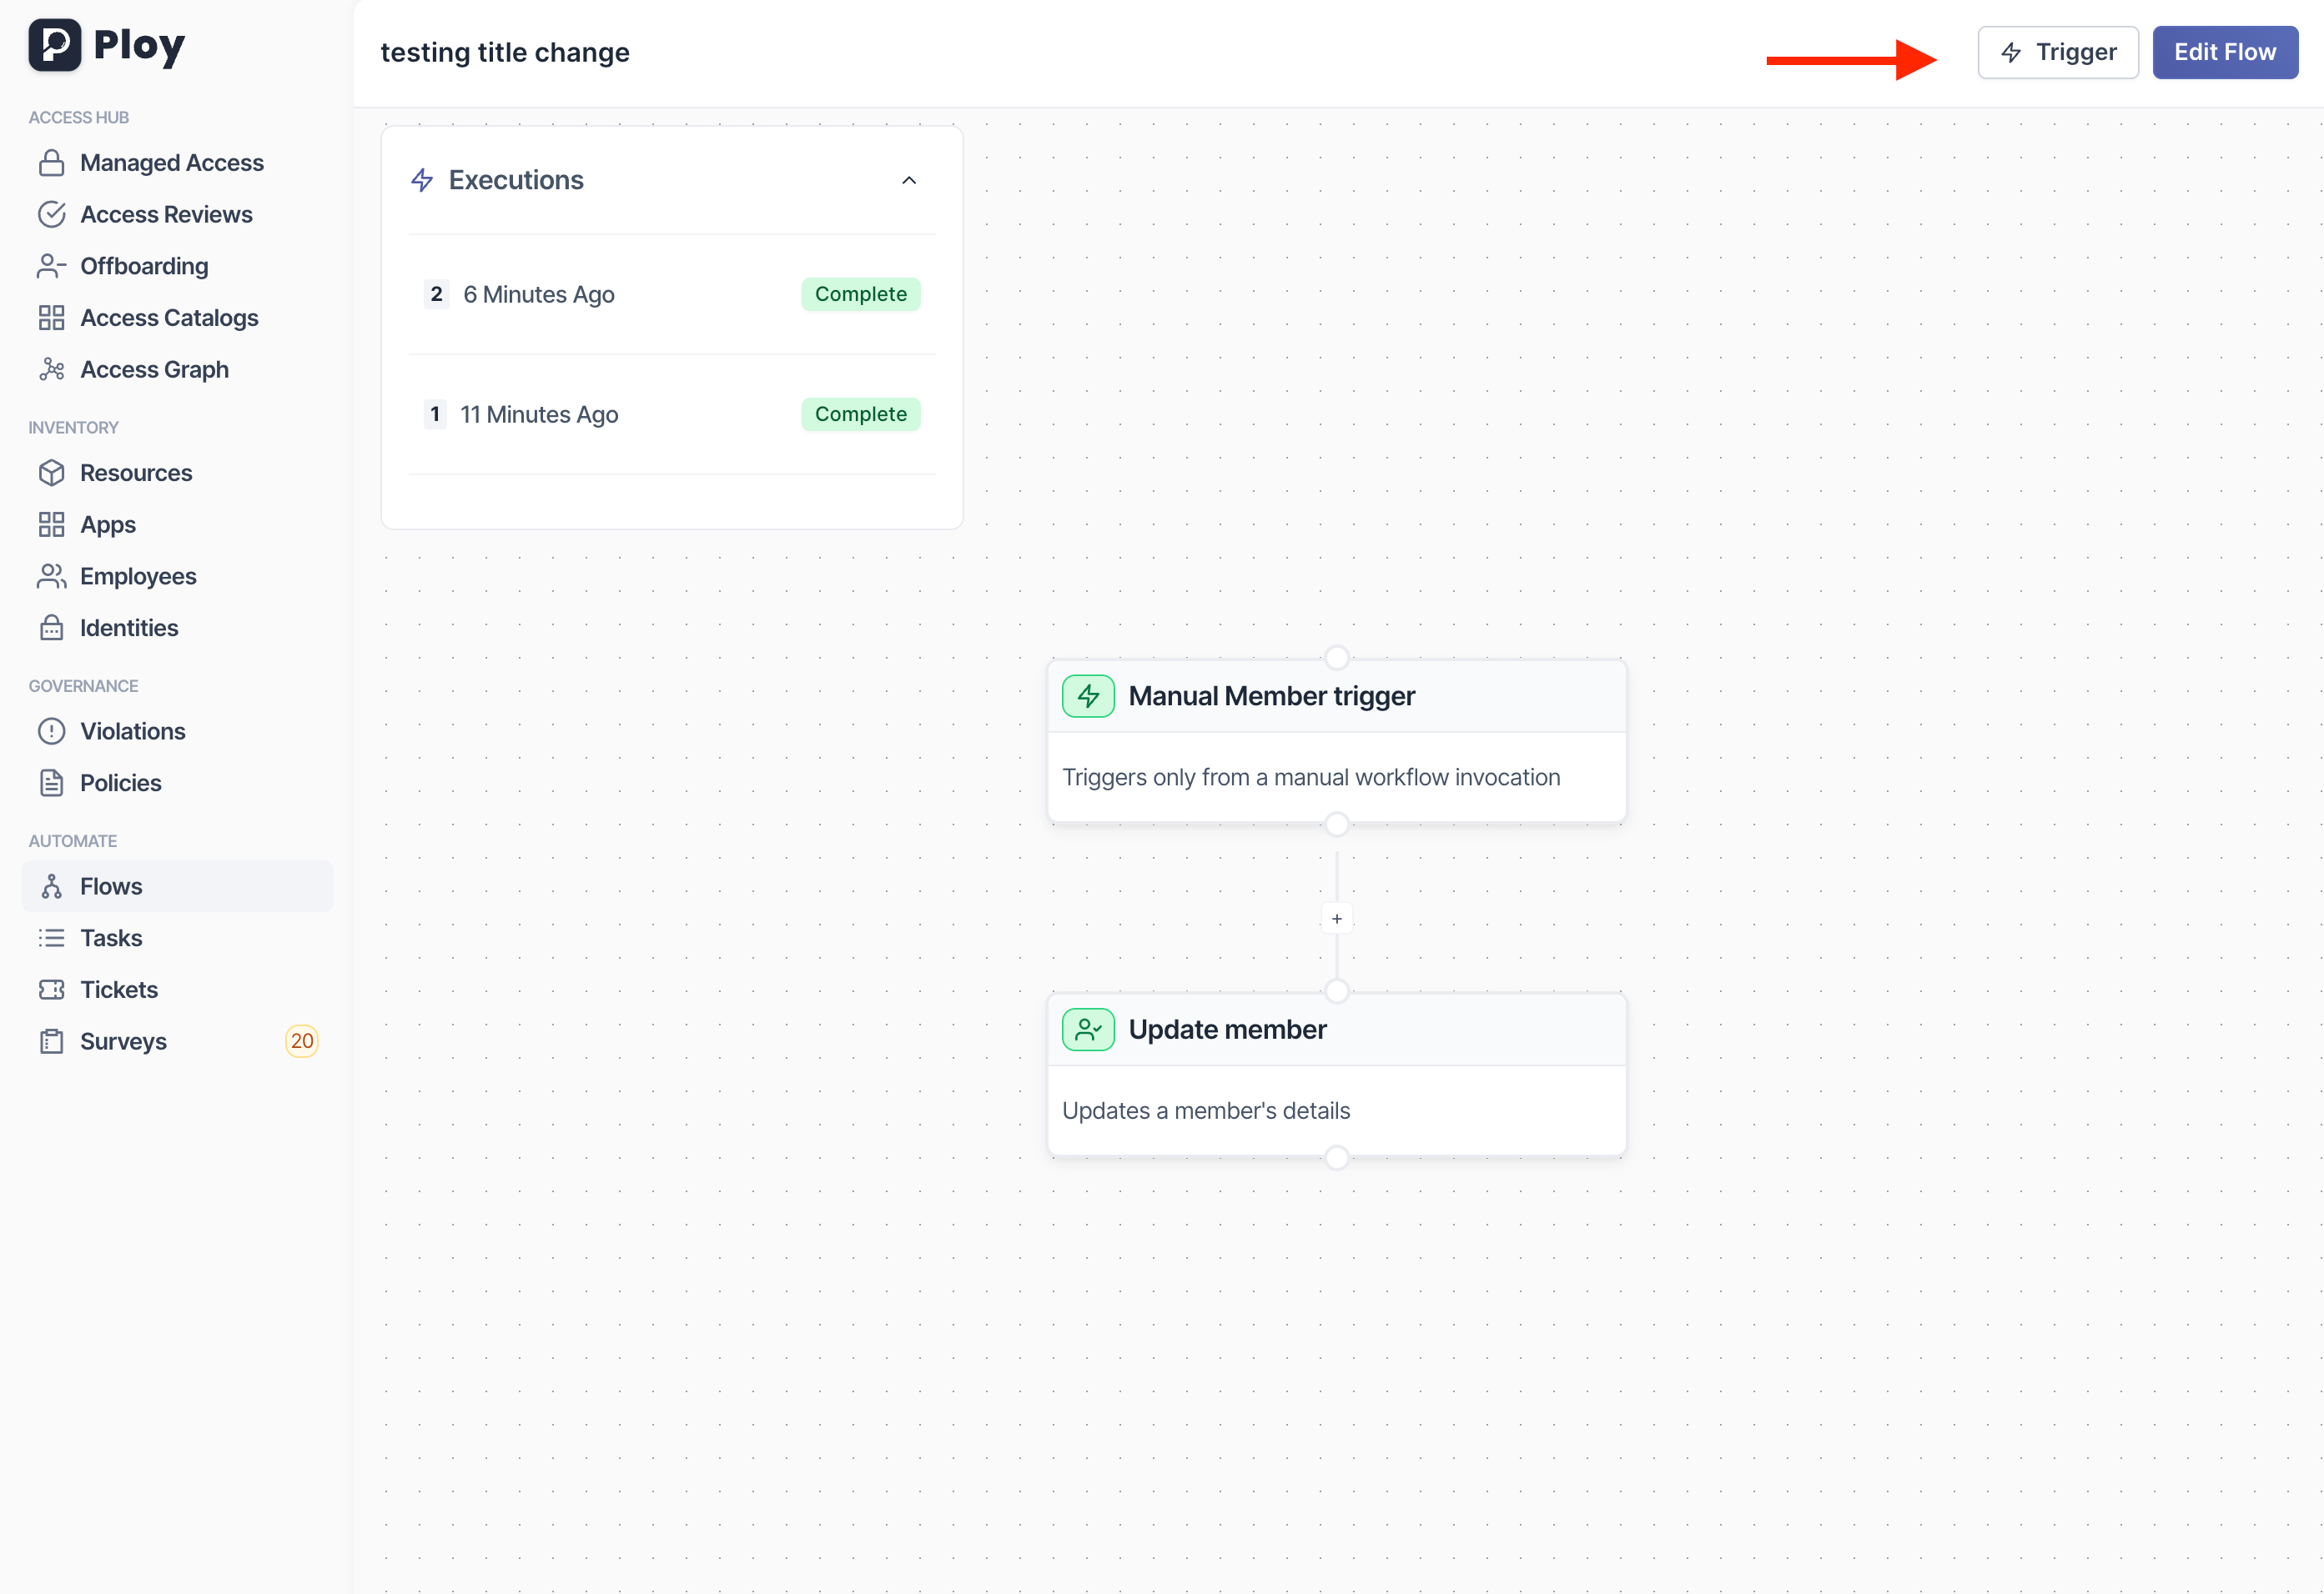Click the plus button between flow nodes
The image size is (2324, 1594).
click(x=1337, y=920)
